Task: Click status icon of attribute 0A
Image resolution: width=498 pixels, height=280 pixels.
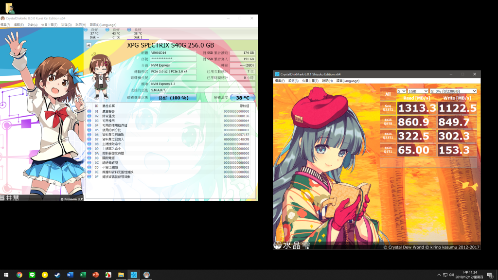Action: pos(89,153)
